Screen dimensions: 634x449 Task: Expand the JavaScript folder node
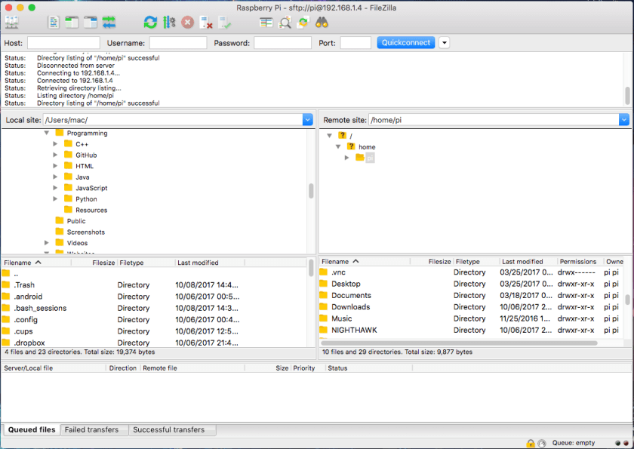pos(55,187)
